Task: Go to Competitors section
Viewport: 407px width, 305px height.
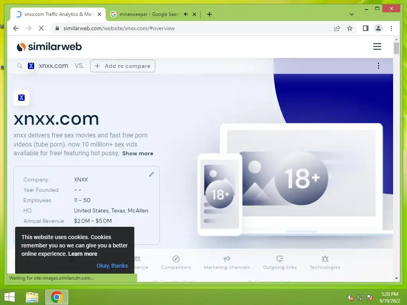Action: click(x=176, y=263)
